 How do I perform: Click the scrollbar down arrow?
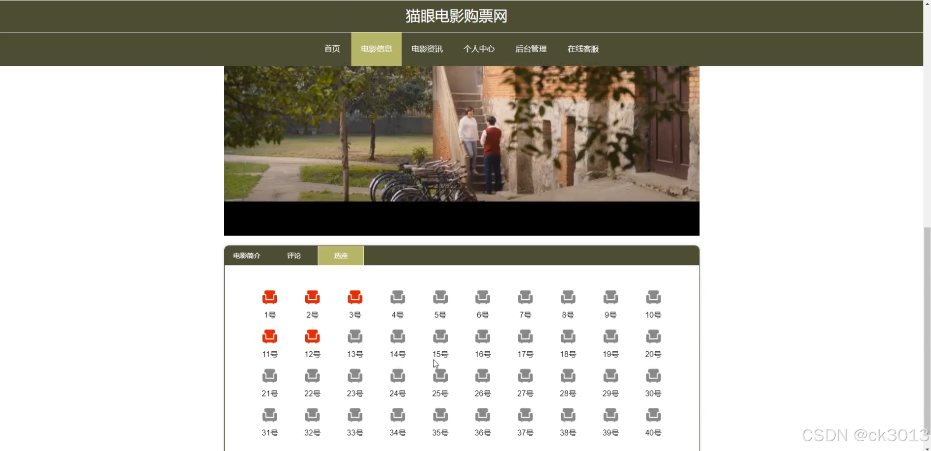click(x=927, y=448)
